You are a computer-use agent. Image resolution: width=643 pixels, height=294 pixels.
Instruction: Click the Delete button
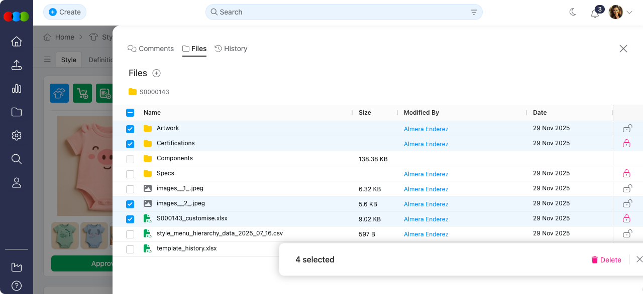click(606, 260)
